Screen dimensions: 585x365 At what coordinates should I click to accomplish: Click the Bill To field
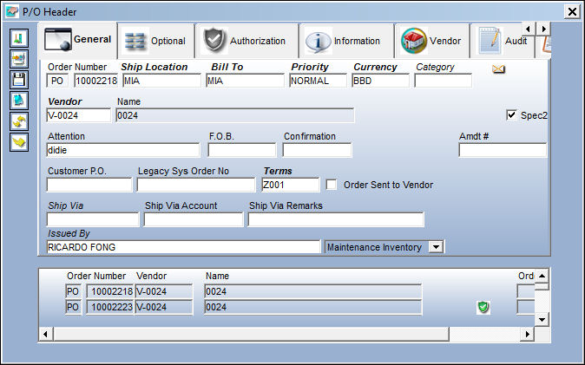[x=245, y=81]
